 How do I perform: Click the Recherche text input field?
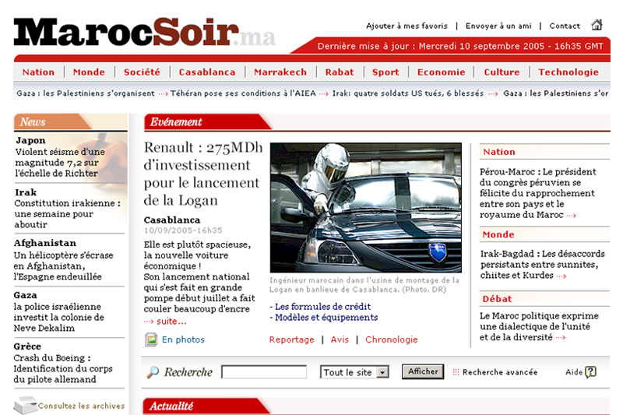pos(264,372)
